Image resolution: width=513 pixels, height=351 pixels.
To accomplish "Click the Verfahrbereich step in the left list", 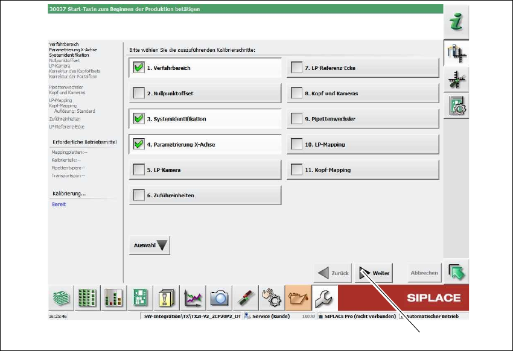I will [64, 44].
